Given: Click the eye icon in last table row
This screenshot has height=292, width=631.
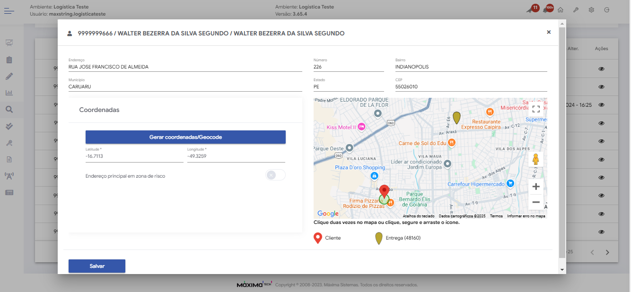Looking at the screenshot, I should point(602,232).
